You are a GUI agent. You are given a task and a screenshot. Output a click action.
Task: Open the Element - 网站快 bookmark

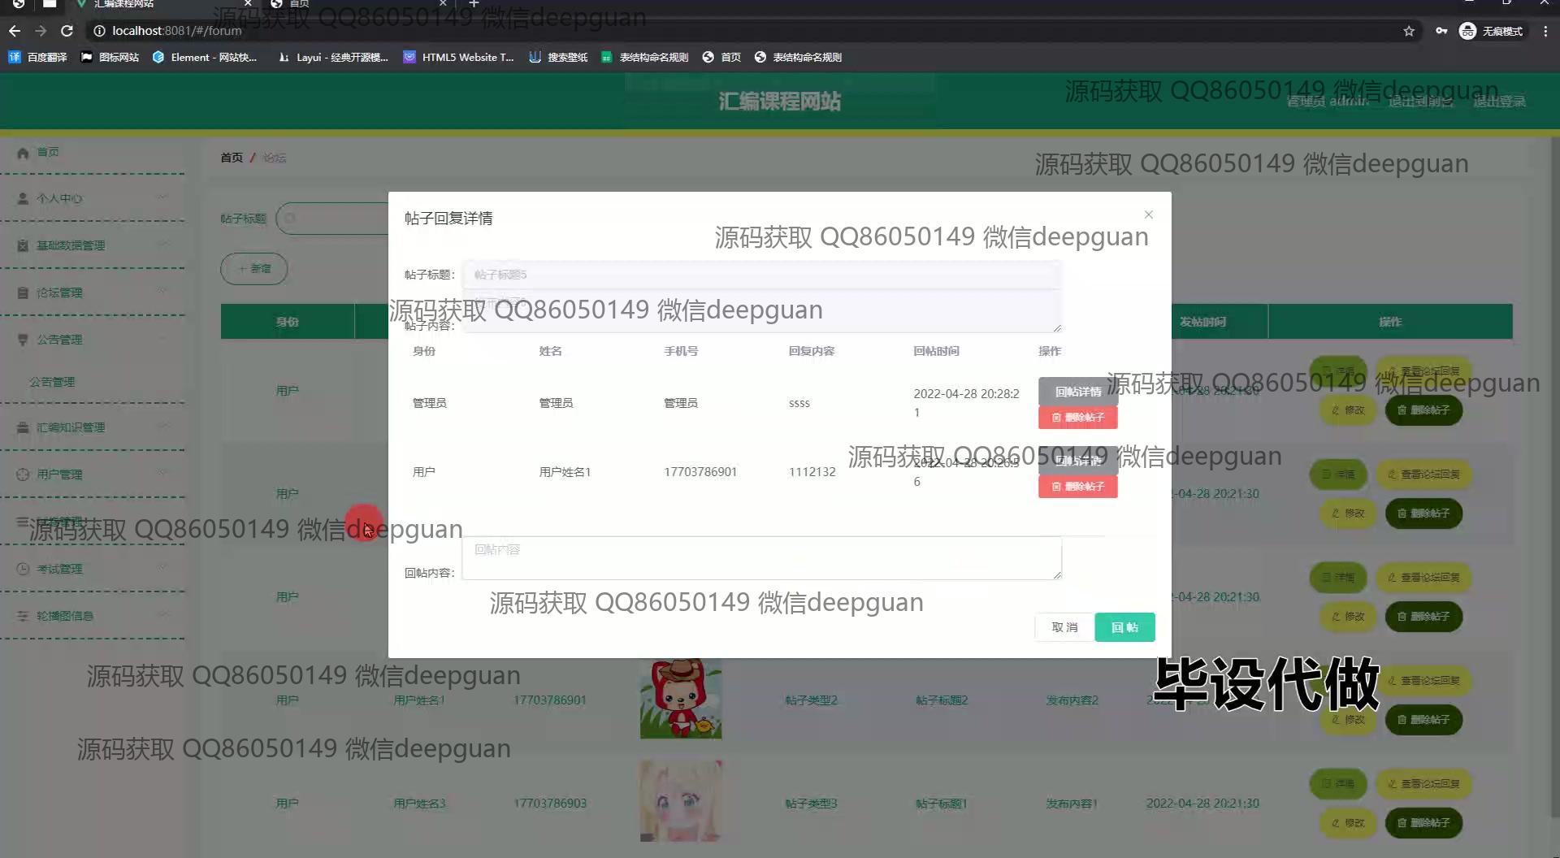205,57
